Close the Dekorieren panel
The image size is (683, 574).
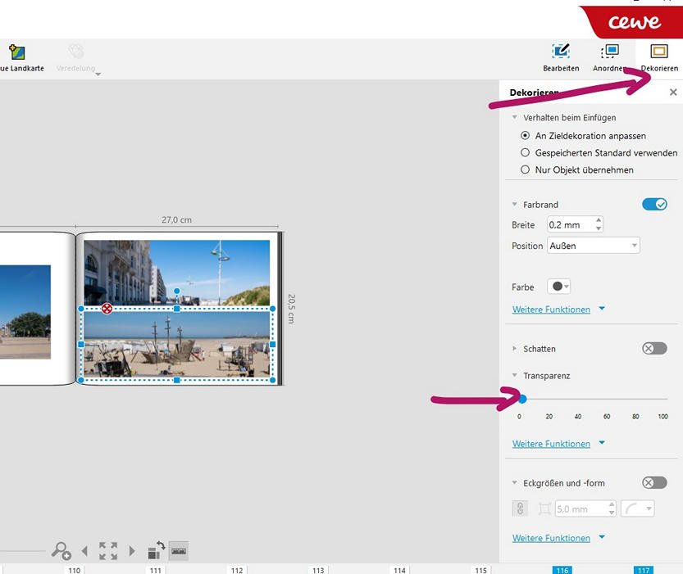click(673, 93)
